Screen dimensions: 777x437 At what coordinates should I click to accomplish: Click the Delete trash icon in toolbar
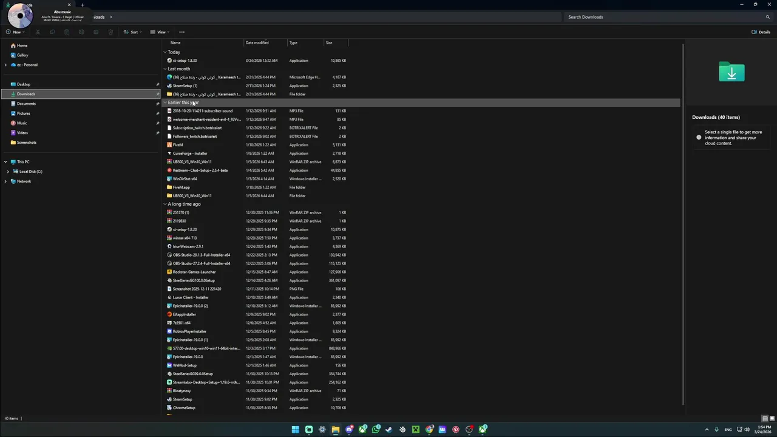110,32
